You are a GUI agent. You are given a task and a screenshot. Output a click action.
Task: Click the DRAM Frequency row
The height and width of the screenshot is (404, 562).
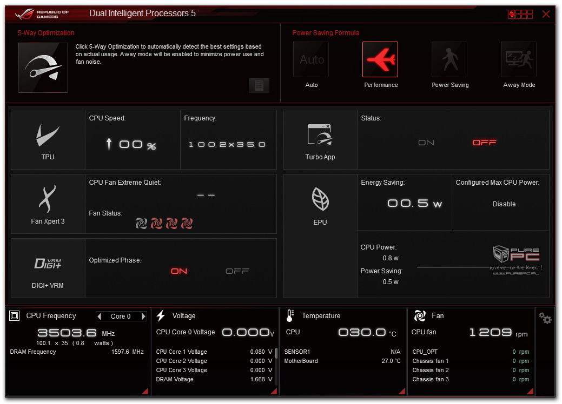(77, 352)
